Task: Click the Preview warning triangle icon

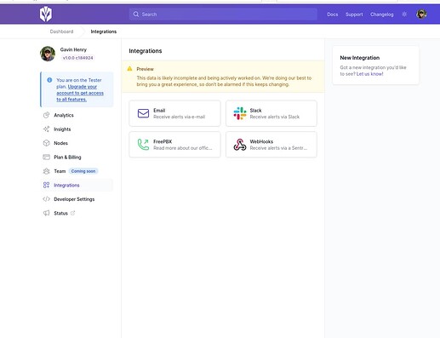Action: (x=129, y=69)
